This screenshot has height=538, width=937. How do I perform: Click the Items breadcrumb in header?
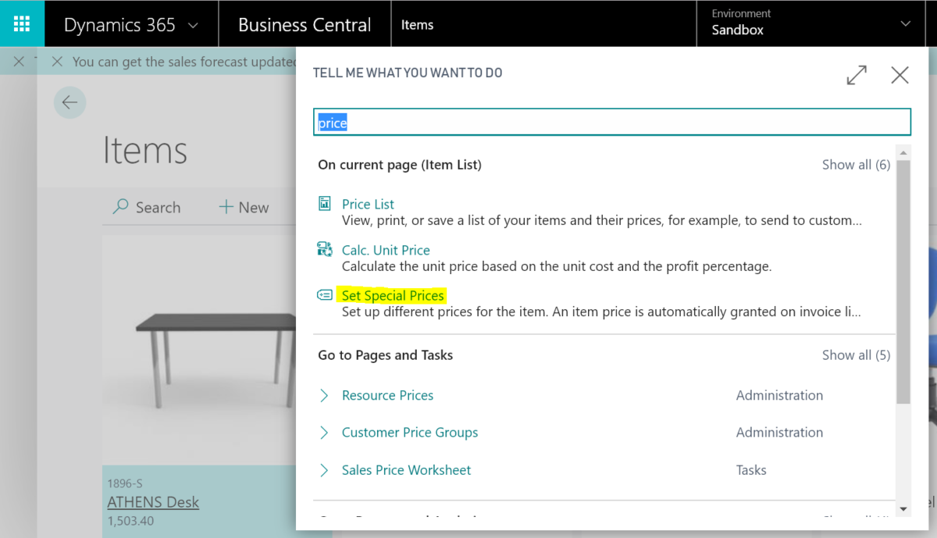pyautogui.click(x=417, y=25)
